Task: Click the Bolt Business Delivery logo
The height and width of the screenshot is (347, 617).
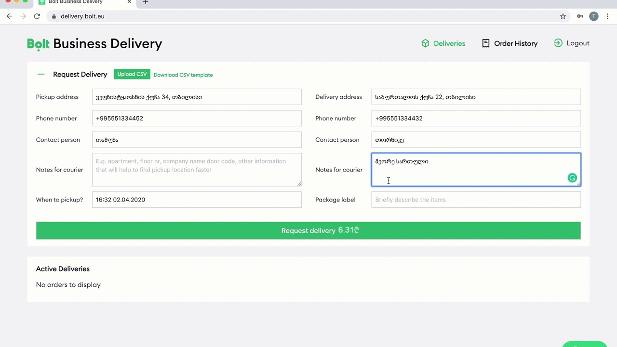Action: (x=94, y=43)
